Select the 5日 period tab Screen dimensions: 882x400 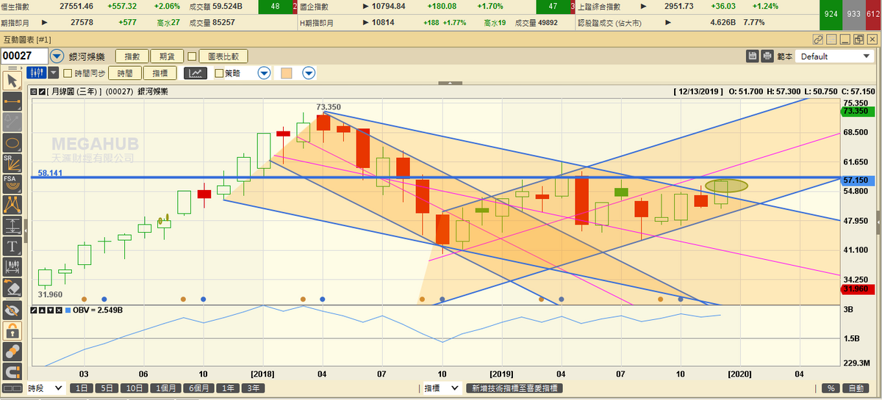tap(106, 388)
